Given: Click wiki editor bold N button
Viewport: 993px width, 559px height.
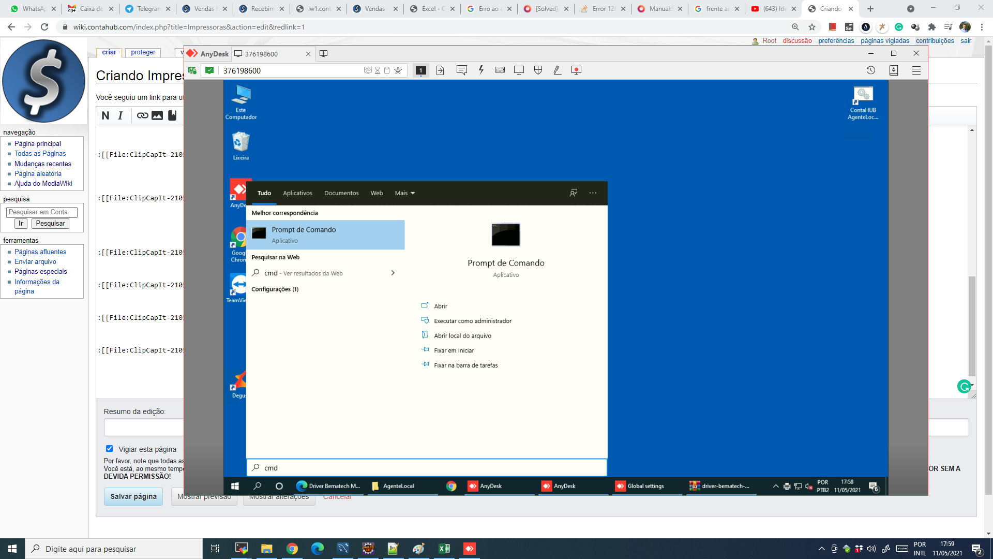Looking at the screenshot, I should (106, 115).
